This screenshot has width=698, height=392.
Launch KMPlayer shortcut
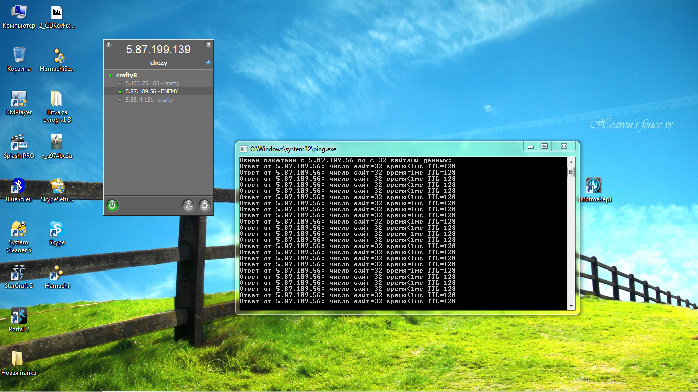pos(19,103)
